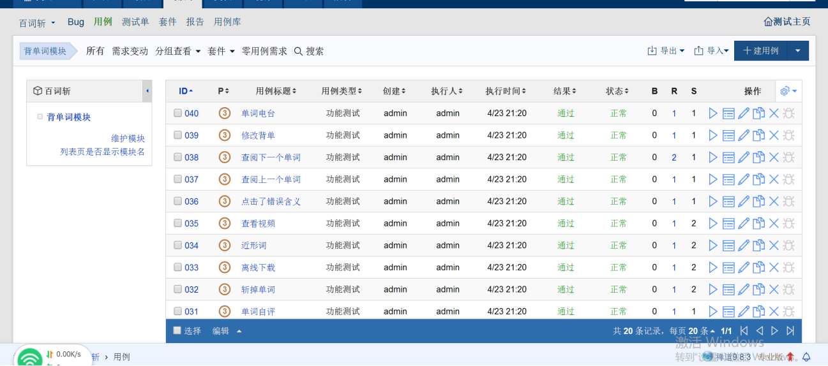Open the 导出 export dropdown
The height and width of the screenshot is (366, 828).
click(x=666, y=51)
